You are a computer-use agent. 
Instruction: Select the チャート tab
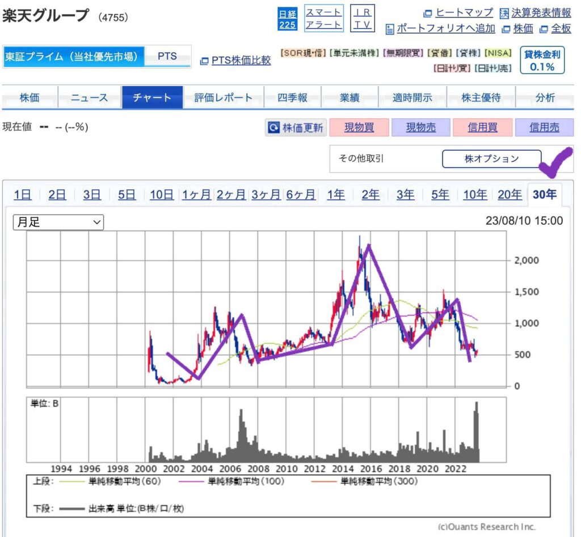(x=152, y=97)
